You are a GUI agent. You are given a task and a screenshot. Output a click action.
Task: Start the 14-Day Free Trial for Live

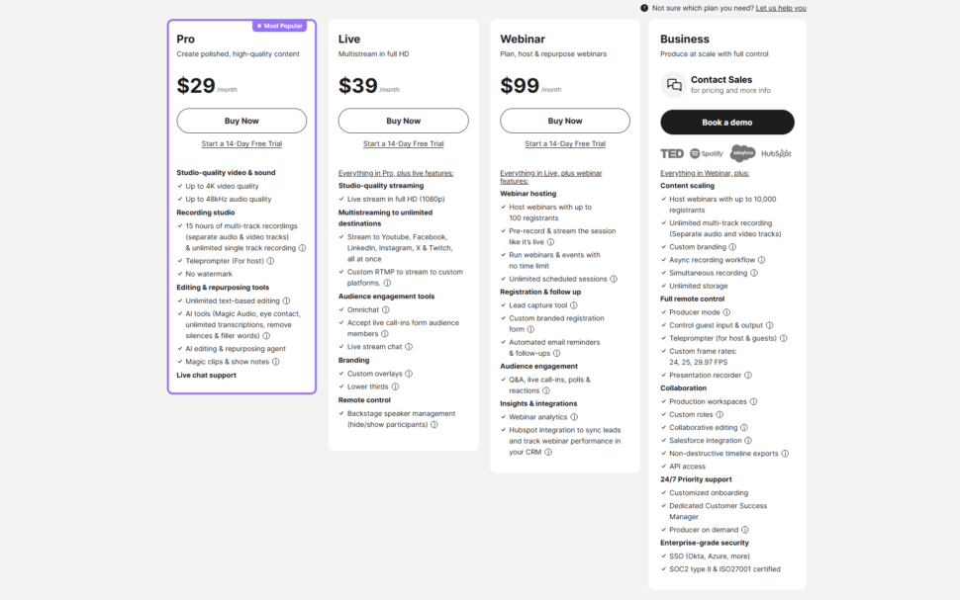[x=404, y=143]
